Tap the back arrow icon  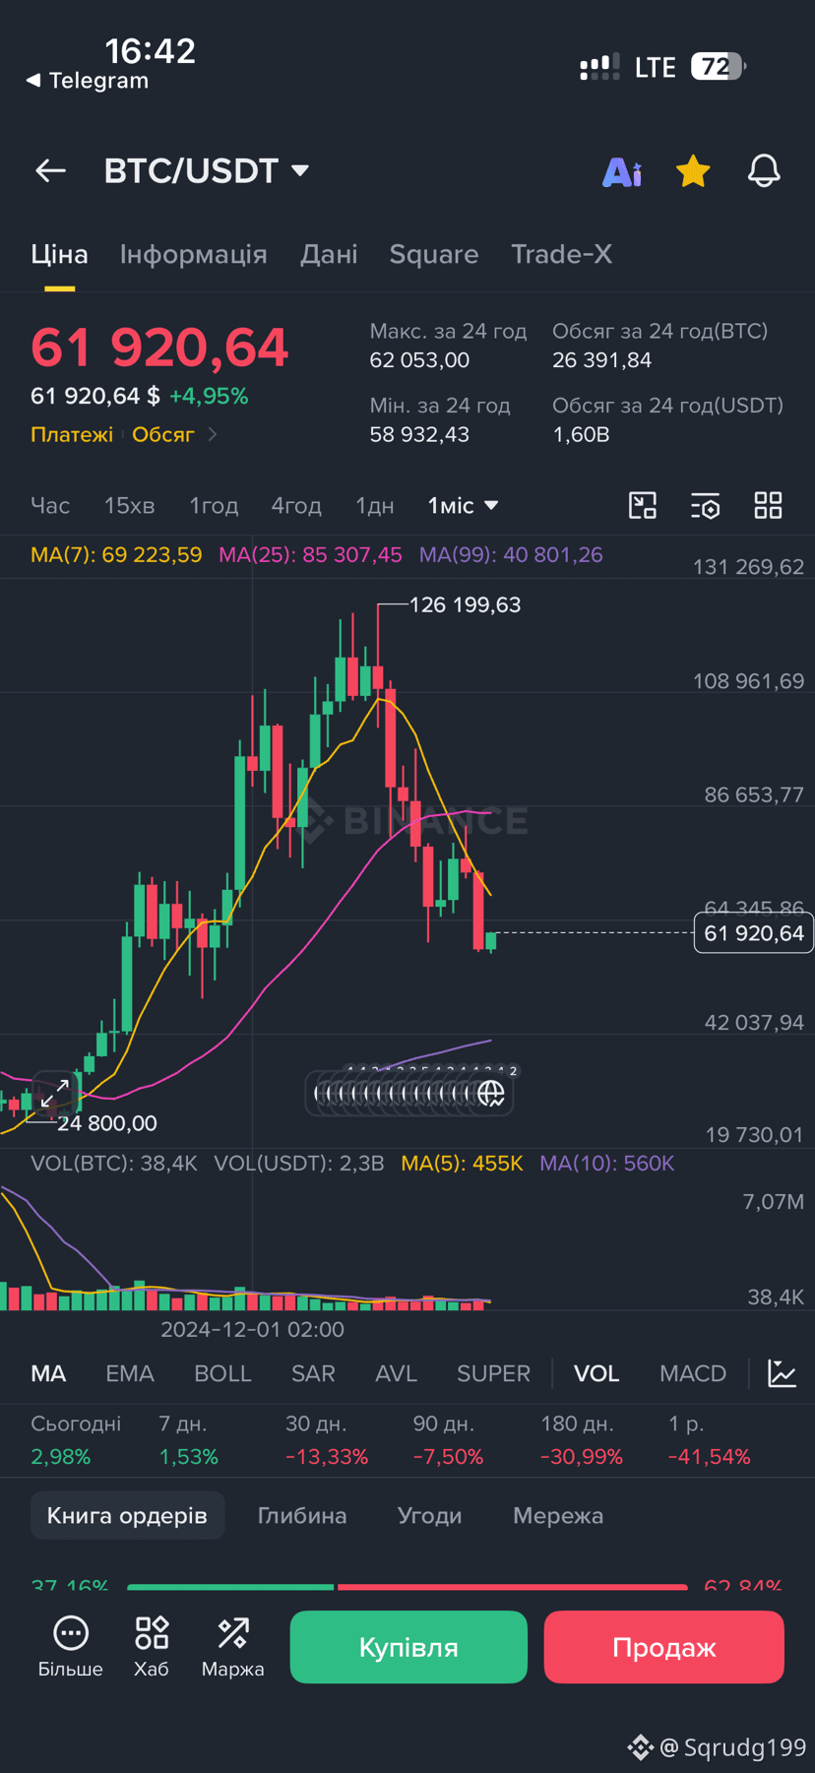(x=50, y=170)
